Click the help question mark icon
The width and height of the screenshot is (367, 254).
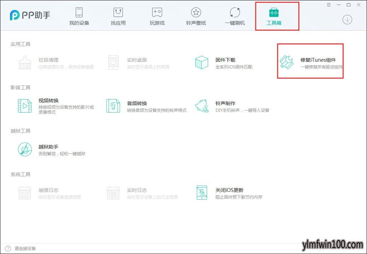click(x=8, y=248)
